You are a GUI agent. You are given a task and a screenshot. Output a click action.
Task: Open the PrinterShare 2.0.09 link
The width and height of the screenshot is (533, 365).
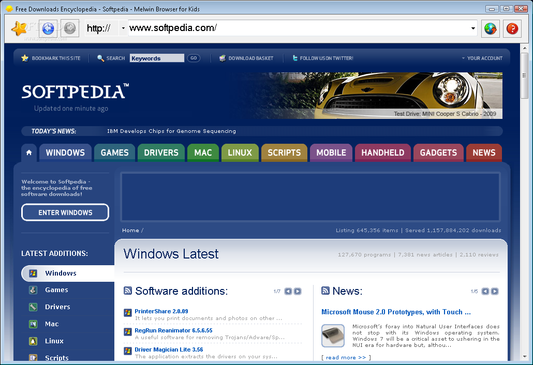[x=161, y=311]
